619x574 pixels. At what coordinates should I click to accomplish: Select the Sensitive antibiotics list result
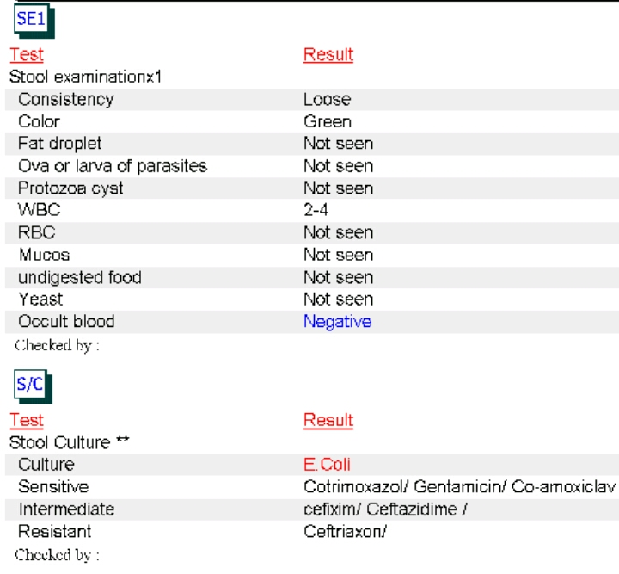[459, 487]
